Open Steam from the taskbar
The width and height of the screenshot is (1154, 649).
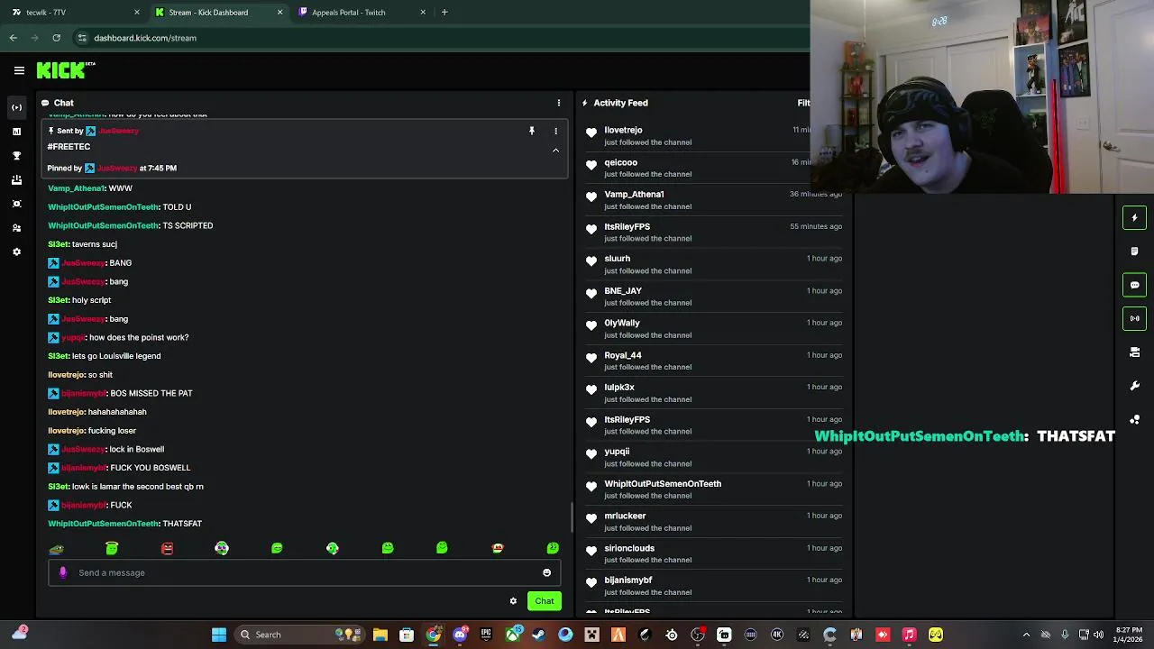pos(538,635)
